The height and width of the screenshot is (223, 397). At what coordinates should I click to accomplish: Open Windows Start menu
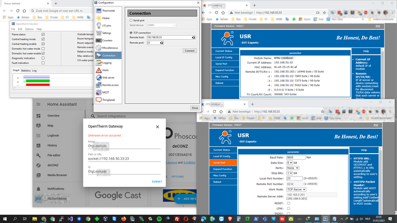tap(5, 219)
